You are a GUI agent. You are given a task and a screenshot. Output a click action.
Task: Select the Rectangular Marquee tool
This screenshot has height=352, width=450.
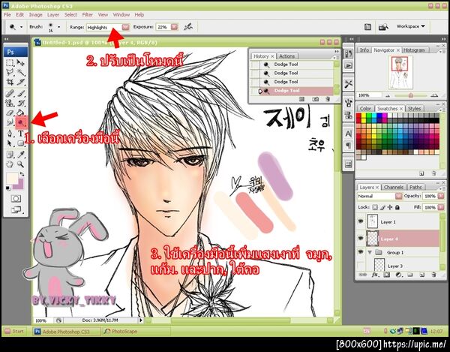[x=10, y=62]
